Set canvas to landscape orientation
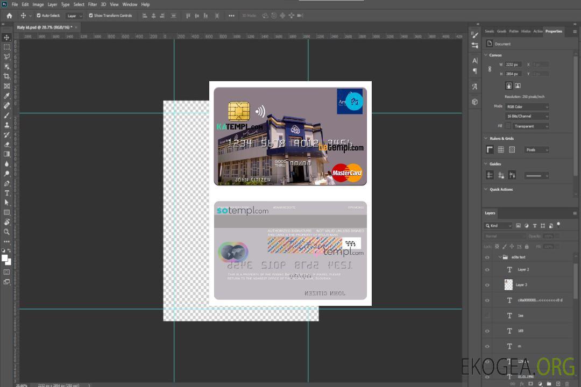Viewport: 581px width, 387px height. (518, 85)
